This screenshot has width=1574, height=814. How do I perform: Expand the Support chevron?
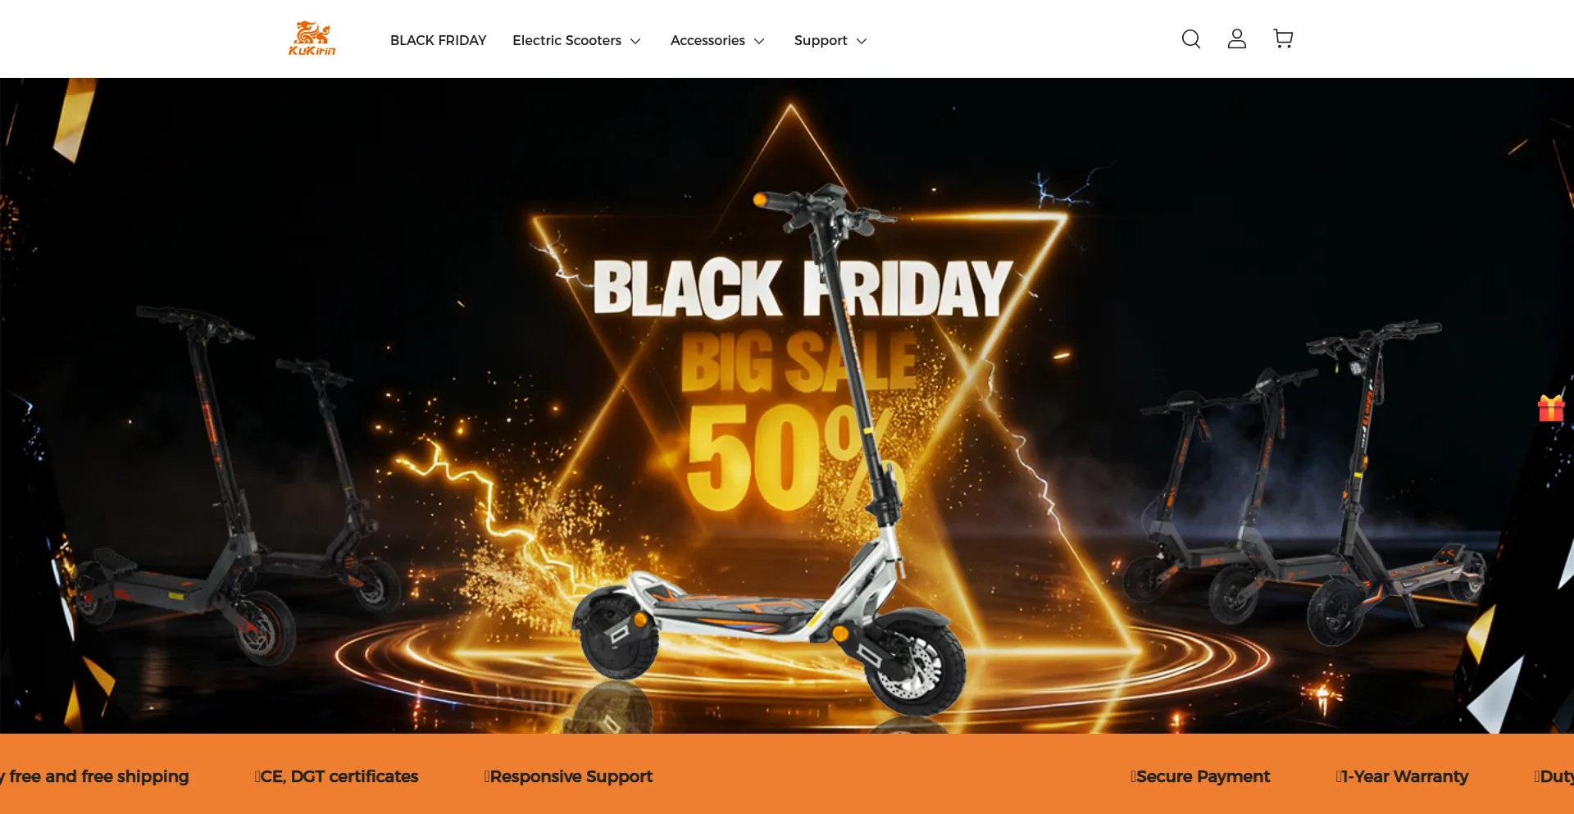coord(862,41)
